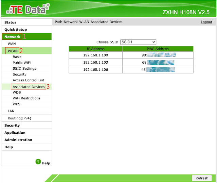Viewport: 217px width, 183px height.
Task: Open the WPS settings page
Action: click(16, 104)
